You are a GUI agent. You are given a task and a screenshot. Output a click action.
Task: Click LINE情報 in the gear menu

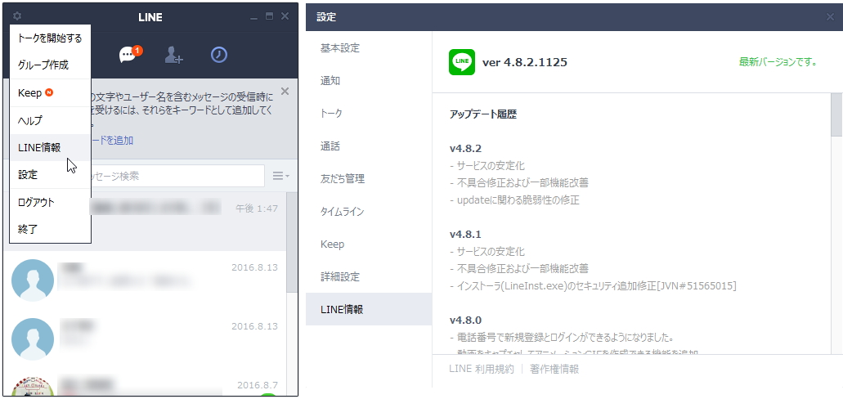click(50, 147)
